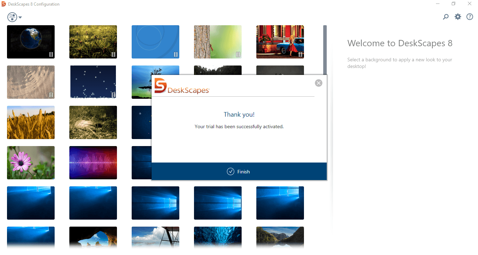
Task: Select the rotating Earth animated background
Action: [x=31, y=42]
